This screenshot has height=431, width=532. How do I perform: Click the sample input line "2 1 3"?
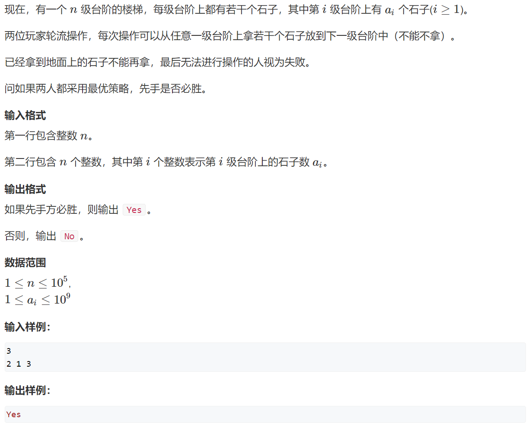pyautogui.click(x=19, y=364)
